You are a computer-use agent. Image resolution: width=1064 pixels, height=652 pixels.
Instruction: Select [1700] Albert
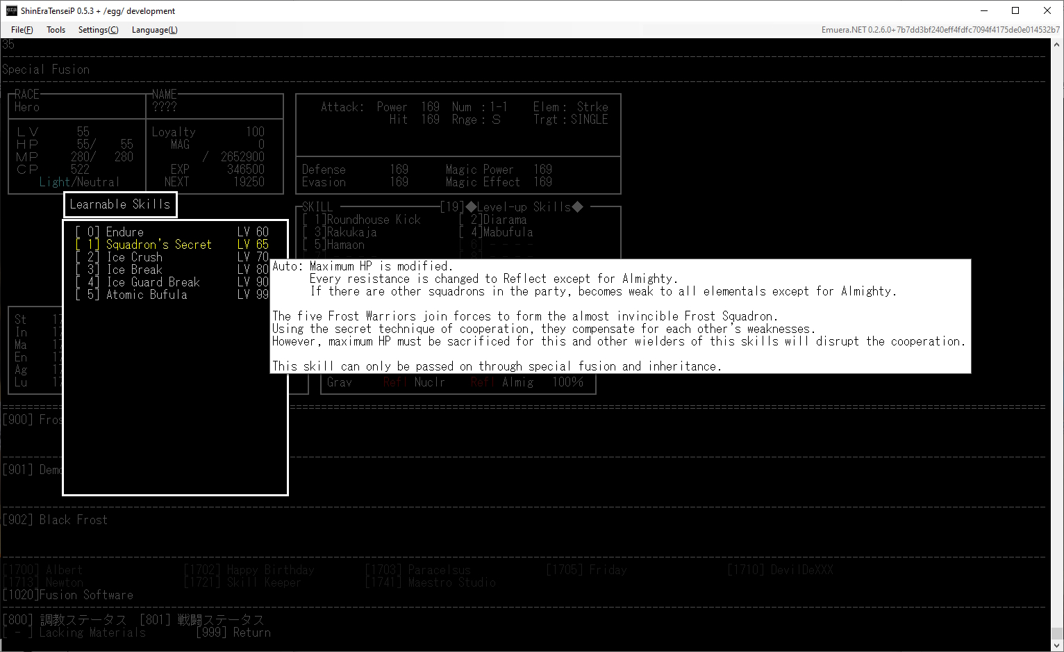[x=42, y=570]
